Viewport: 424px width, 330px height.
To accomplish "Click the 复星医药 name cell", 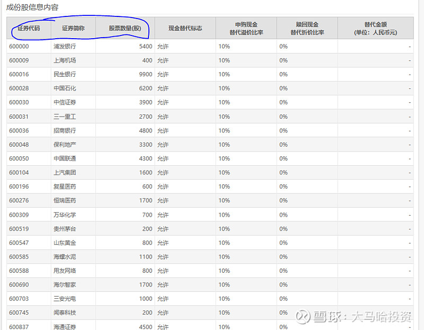I will point(65,187).
